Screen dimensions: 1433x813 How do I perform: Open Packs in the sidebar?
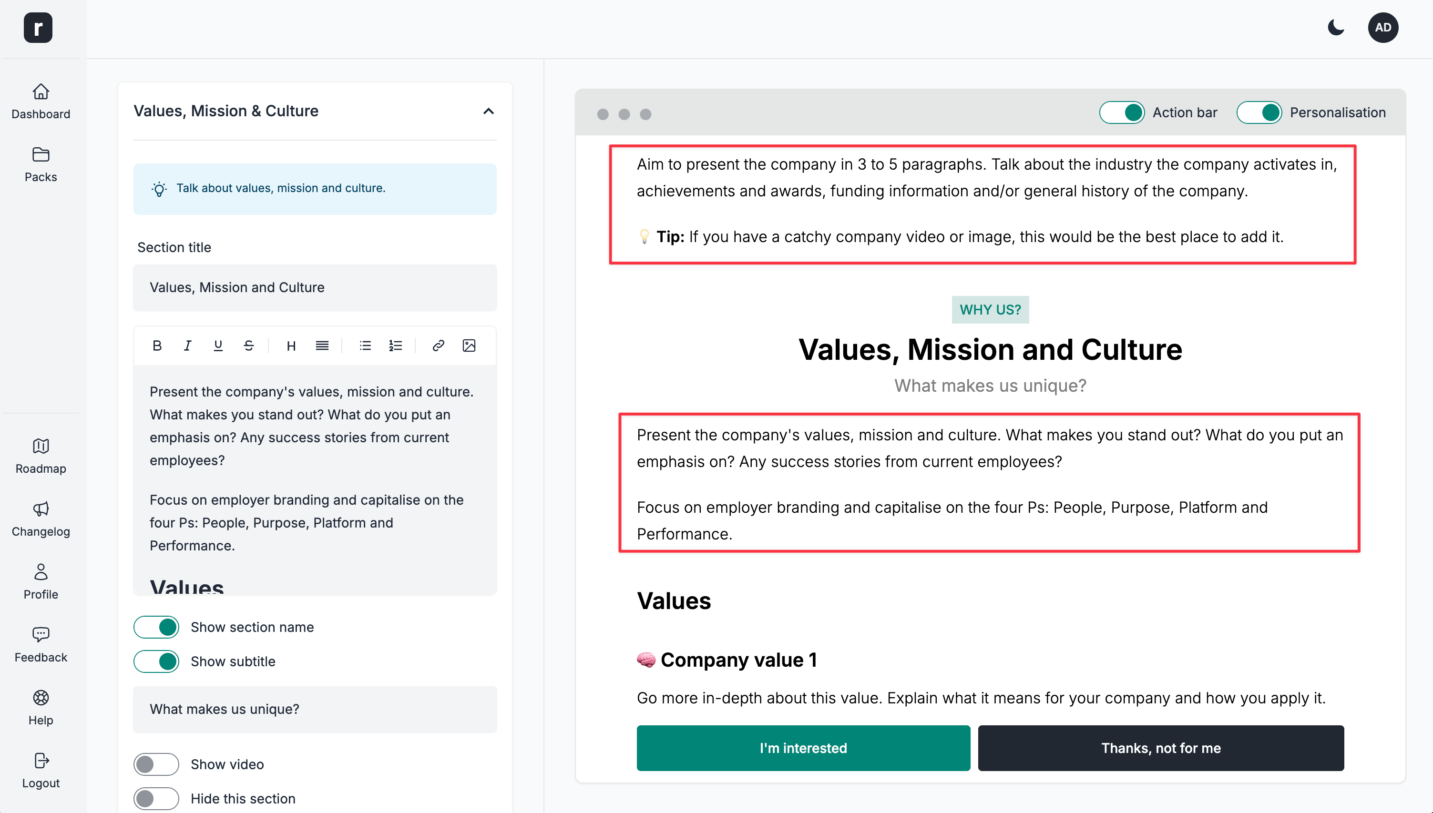(x=41, y=164)
